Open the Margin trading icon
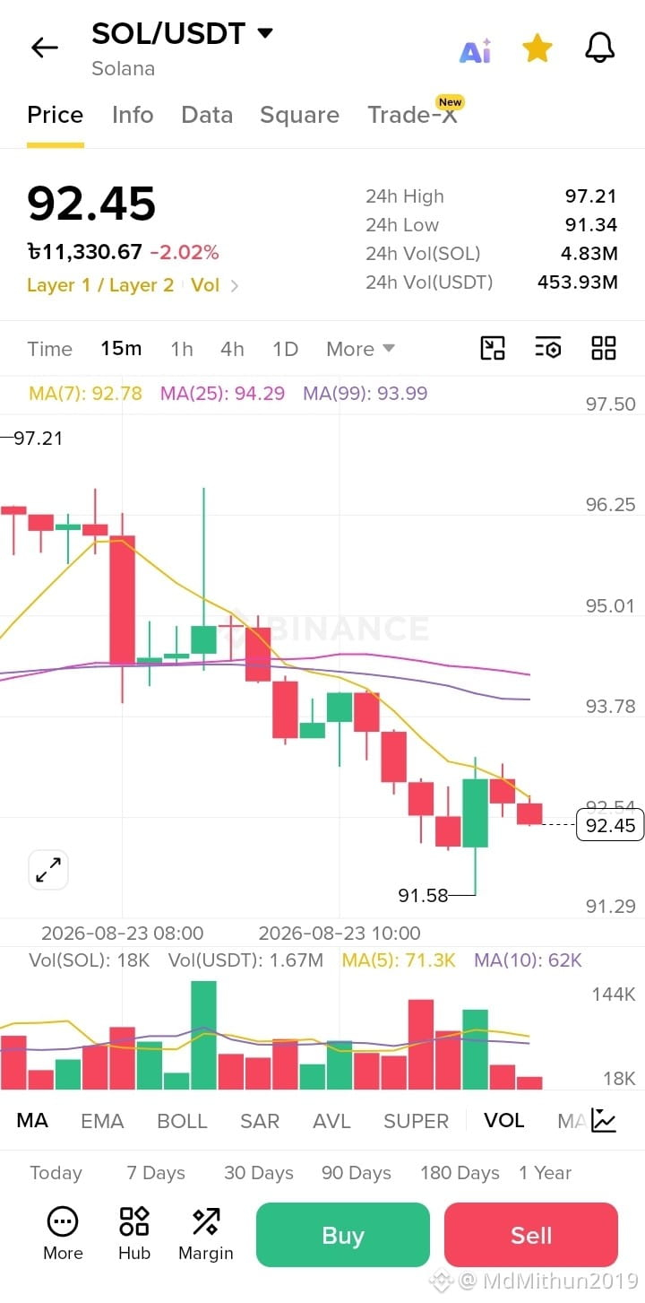The image size is (645, 1303). pyautogui.click(x=206, y=1234)
